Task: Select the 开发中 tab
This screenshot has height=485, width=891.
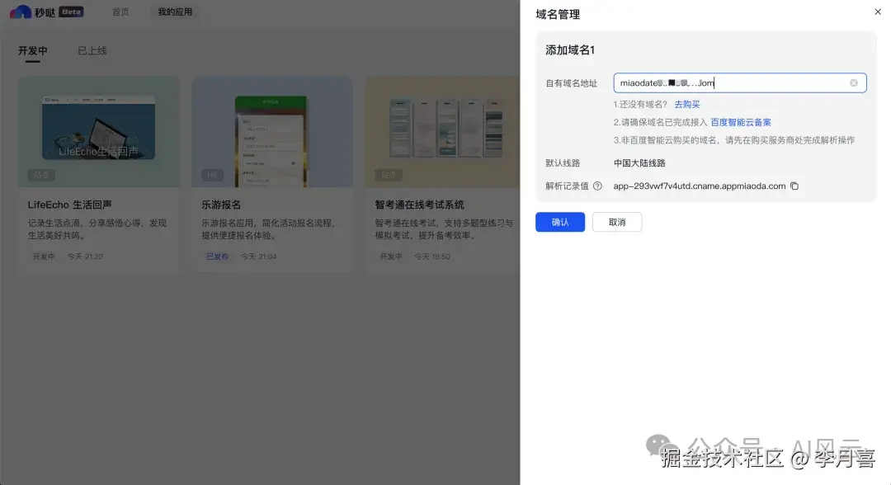Action: point(33,50)
